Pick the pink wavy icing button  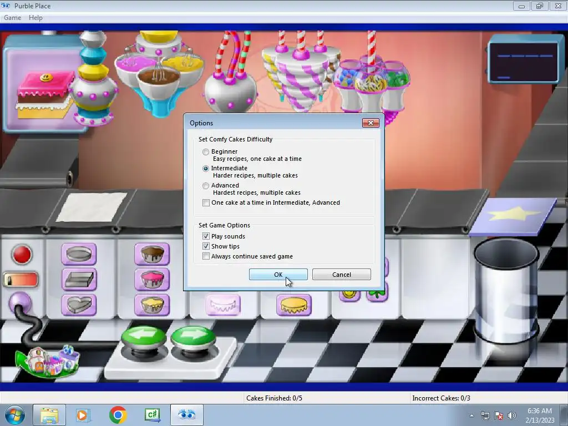(223, 305)
